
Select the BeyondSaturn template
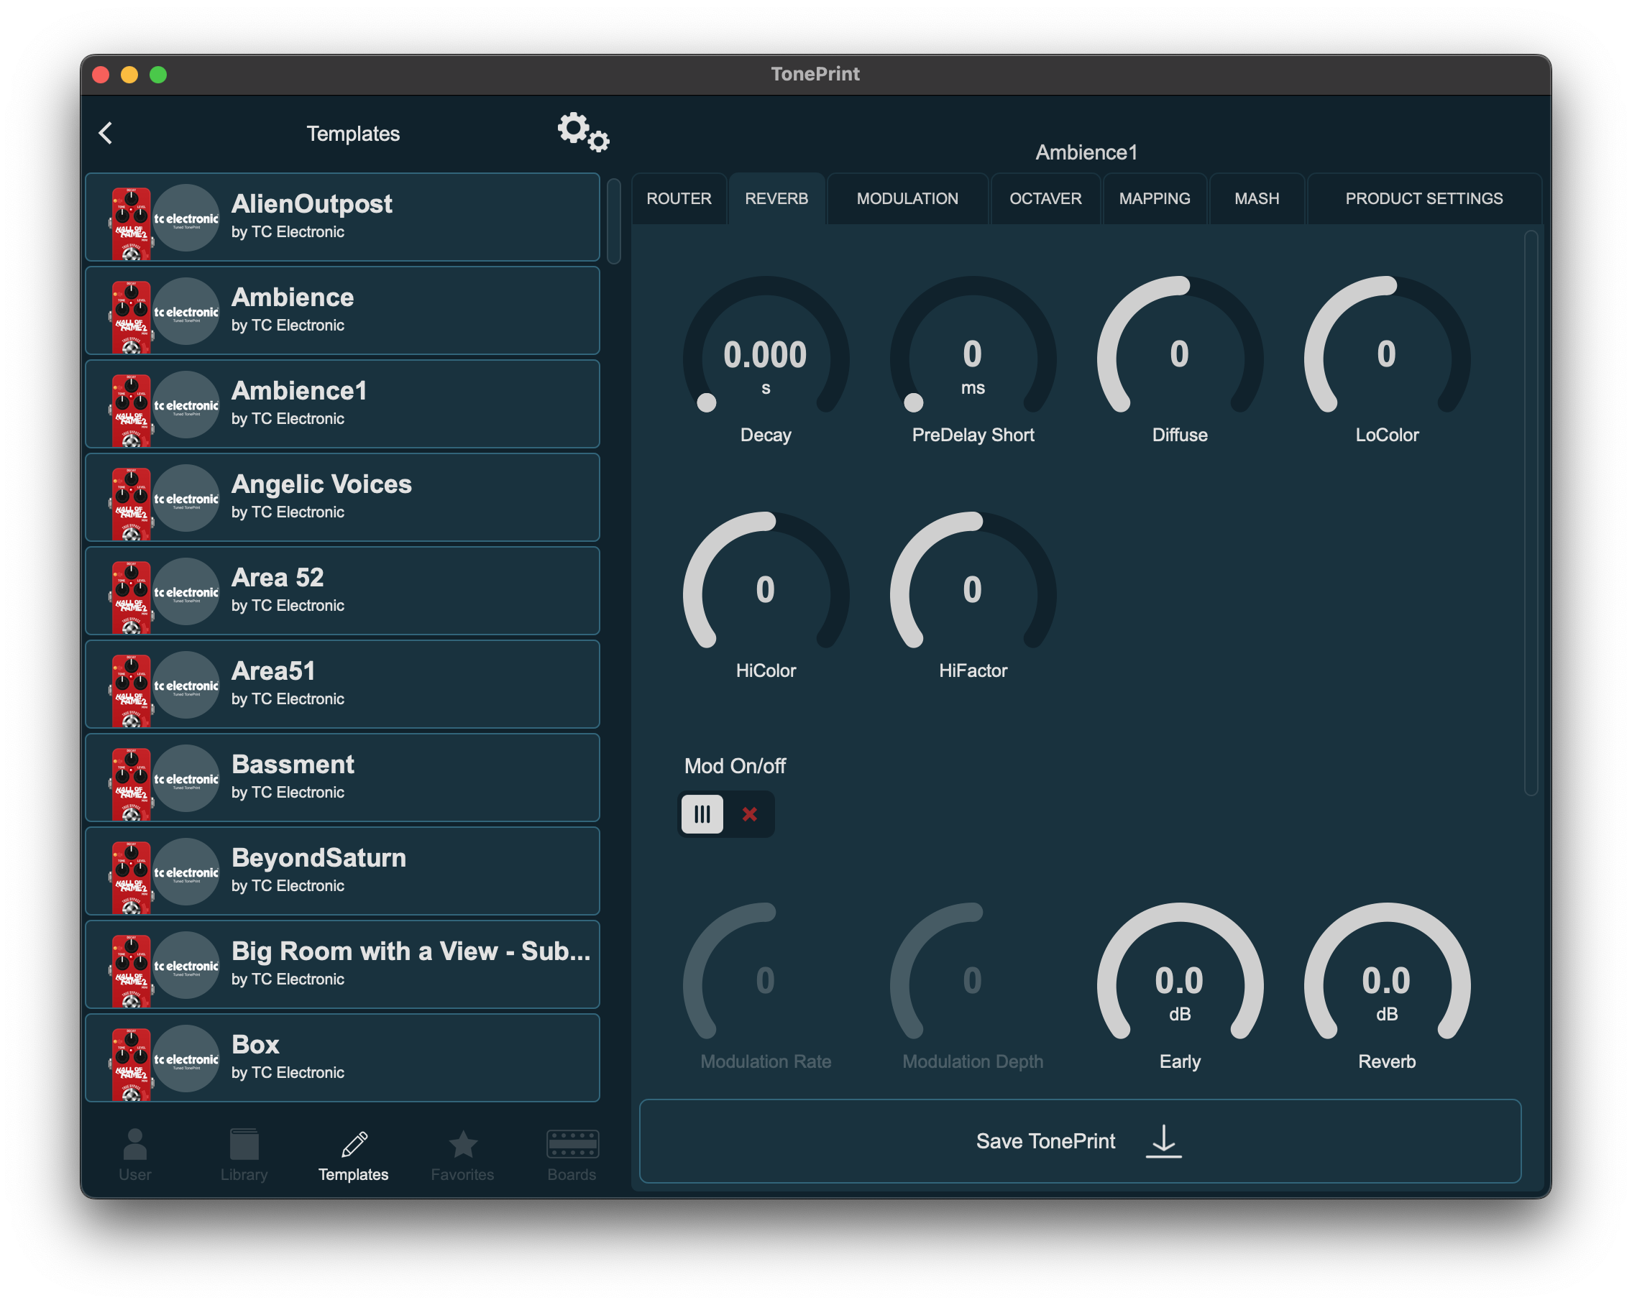click(343, 871)
